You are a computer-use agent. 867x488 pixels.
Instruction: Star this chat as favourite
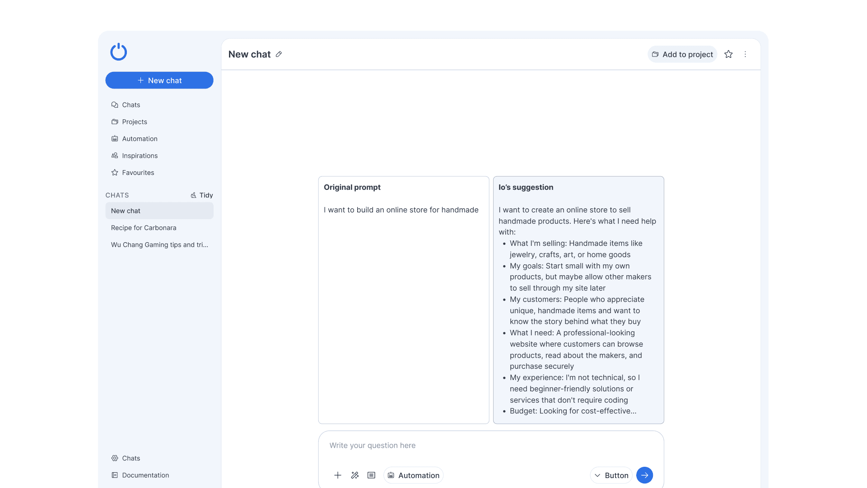pyautogui.click(x=728, y=54)
